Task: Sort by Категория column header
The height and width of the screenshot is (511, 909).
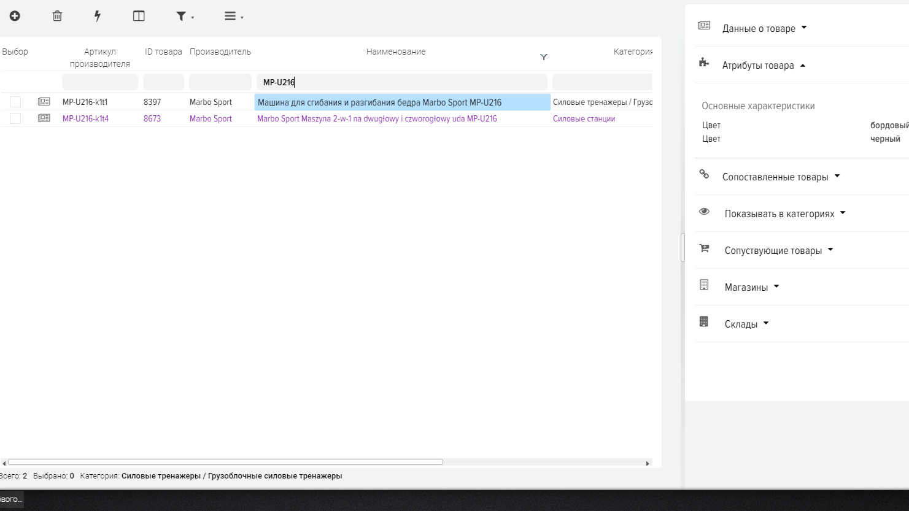Action: click(633, 52)
